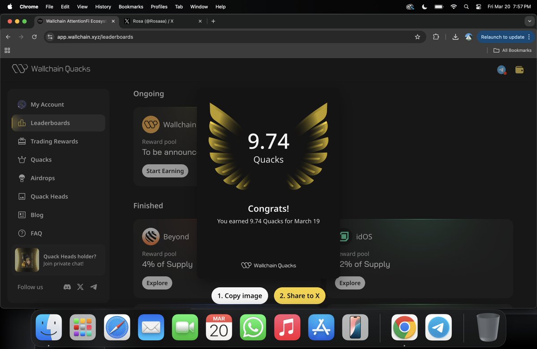Open Chrome profile avatar
Viewport: 537px width, 349px height.
click(x=468, y=37)
